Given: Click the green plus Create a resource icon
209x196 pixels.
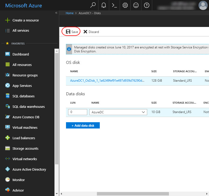Looking at the screenshot, I should [x=8, y=20].
